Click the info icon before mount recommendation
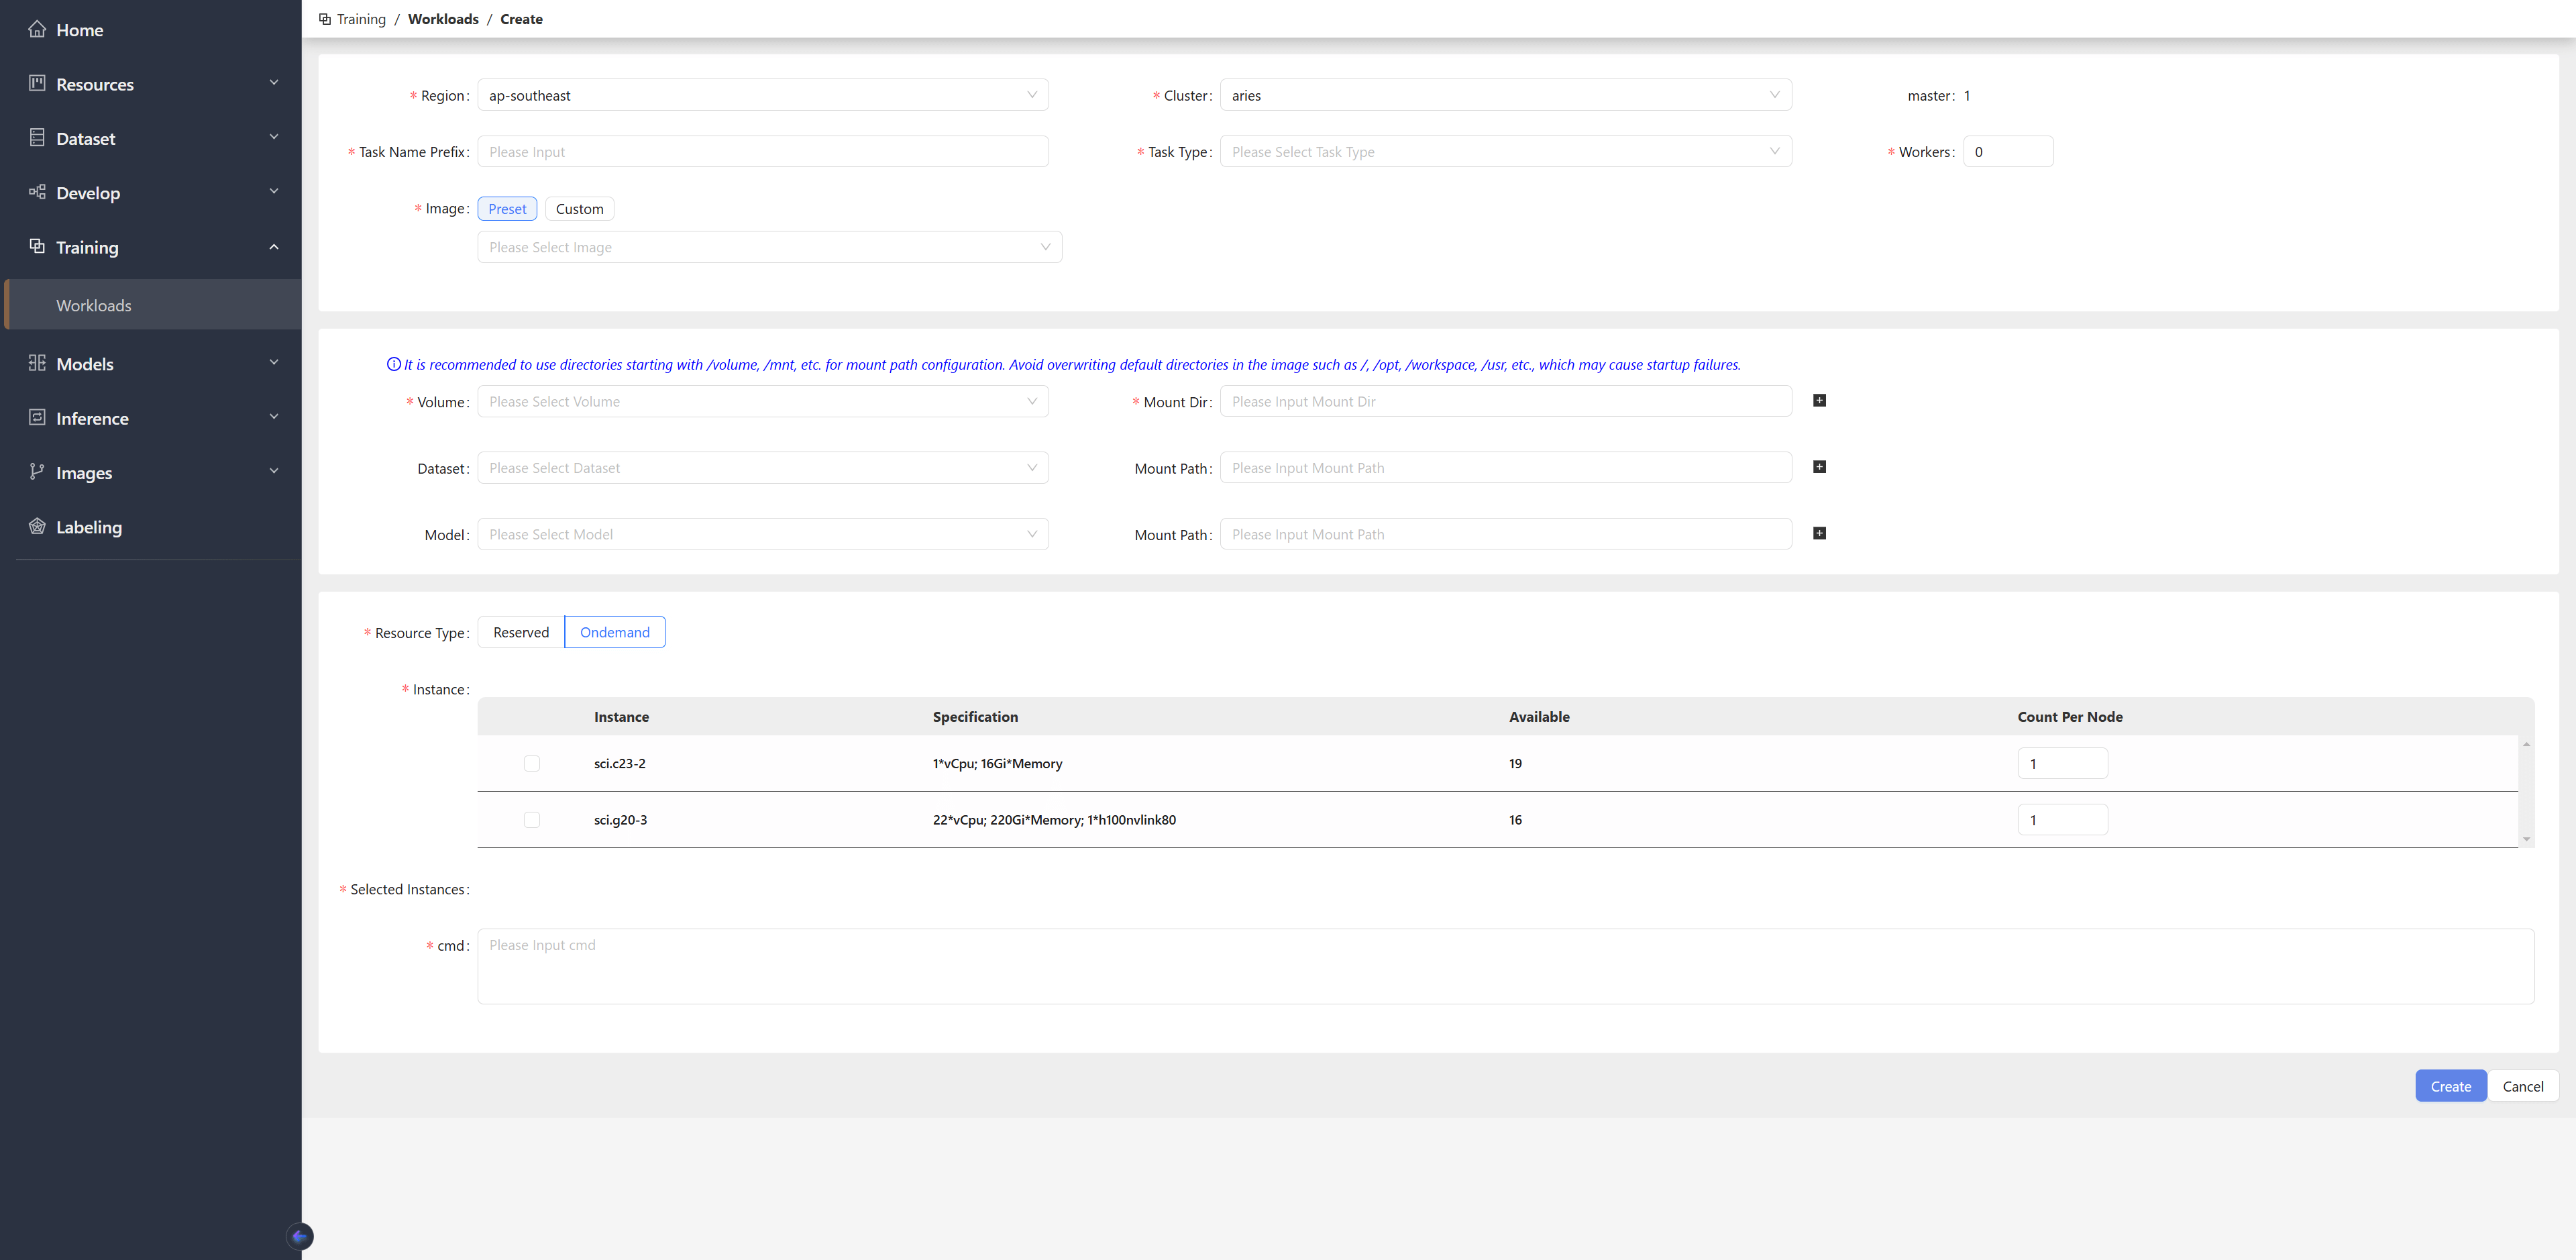 (x=393, y=364)
